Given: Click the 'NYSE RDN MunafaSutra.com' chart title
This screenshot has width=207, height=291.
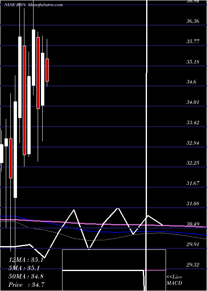Looking at the screenshot, I should pyautogui.click(x=34, y=5).
